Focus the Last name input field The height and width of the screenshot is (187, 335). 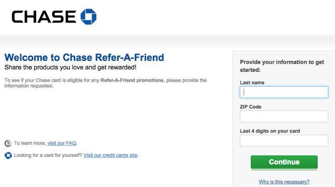point(284,92)
